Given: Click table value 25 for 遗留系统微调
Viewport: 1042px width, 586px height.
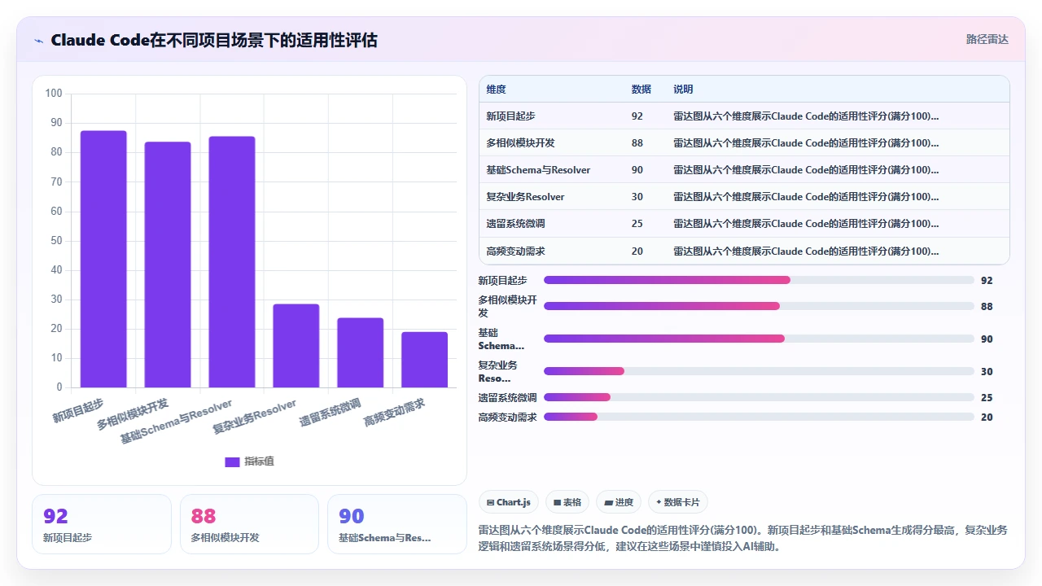Looking at the screenshot, I should click(x=637, y=224).
